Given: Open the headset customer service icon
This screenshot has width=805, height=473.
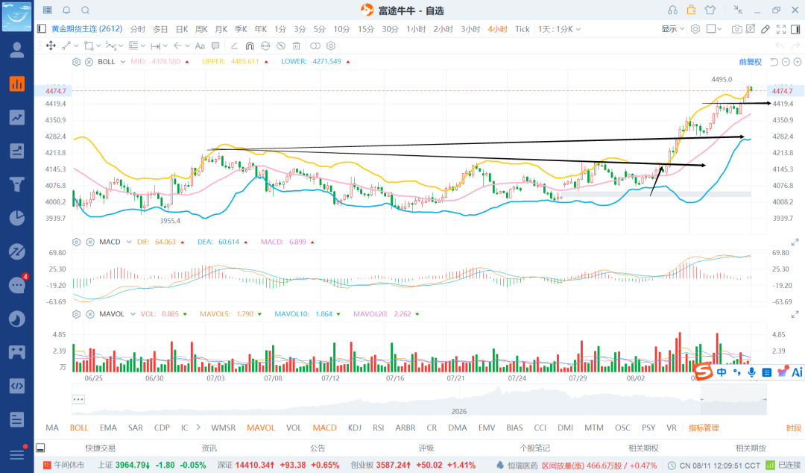Looking at the screenshot, I should tap(672, 10).
